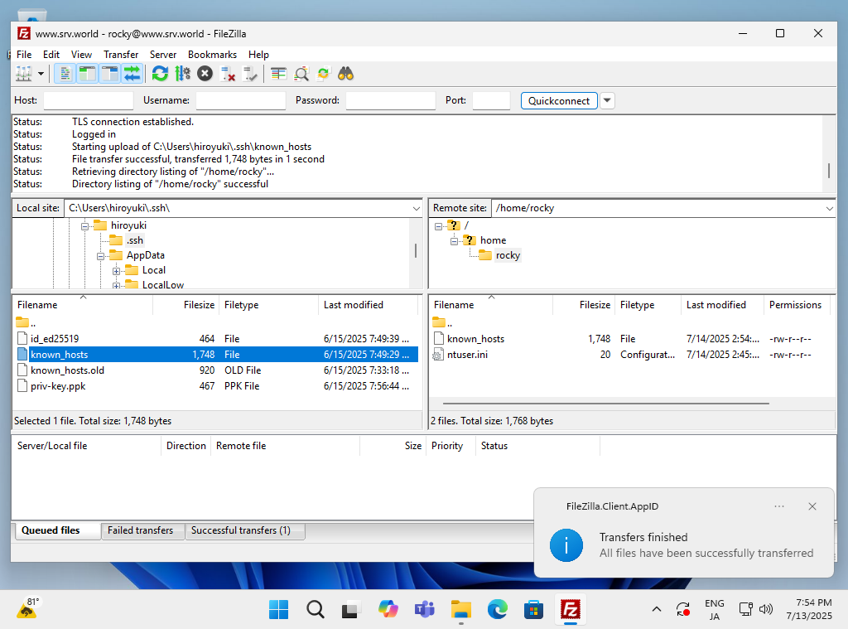The image size is (848, 629).
Task: Dismiss the Transfers finished notification
Action: point(812,506)
